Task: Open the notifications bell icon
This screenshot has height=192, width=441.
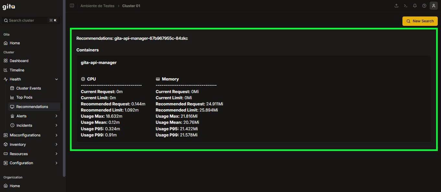Action: (415, 6)
